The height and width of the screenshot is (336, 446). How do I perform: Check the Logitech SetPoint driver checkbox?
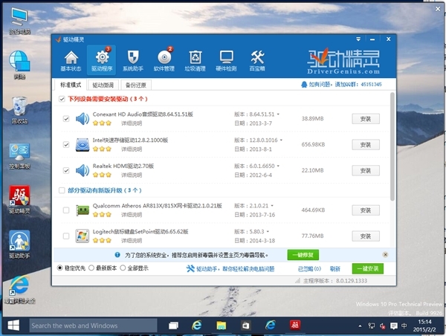pyautogui.click(x=66, y=236)
